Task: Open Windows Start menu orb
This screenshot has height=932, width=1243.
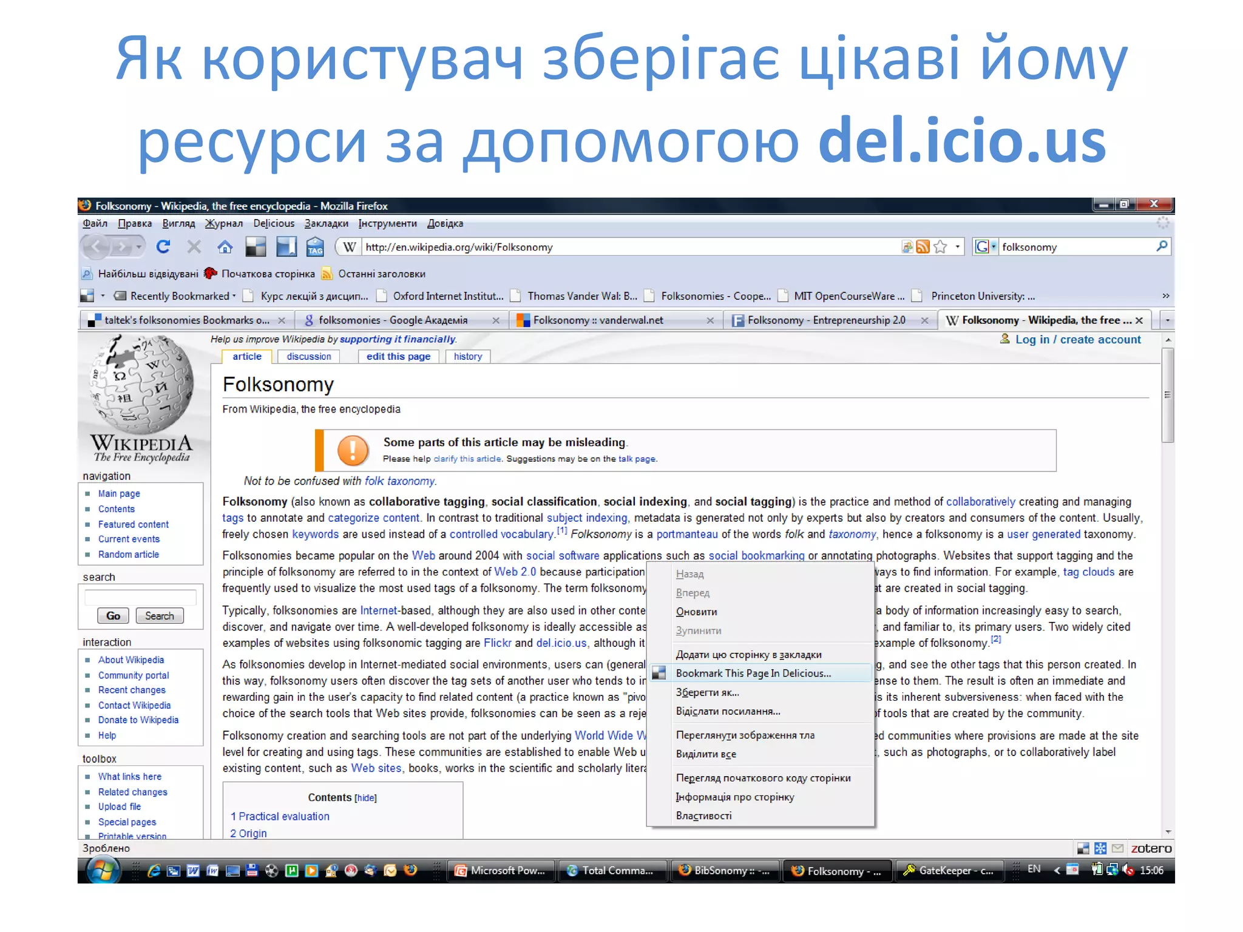Action: [x=103, y=870]
